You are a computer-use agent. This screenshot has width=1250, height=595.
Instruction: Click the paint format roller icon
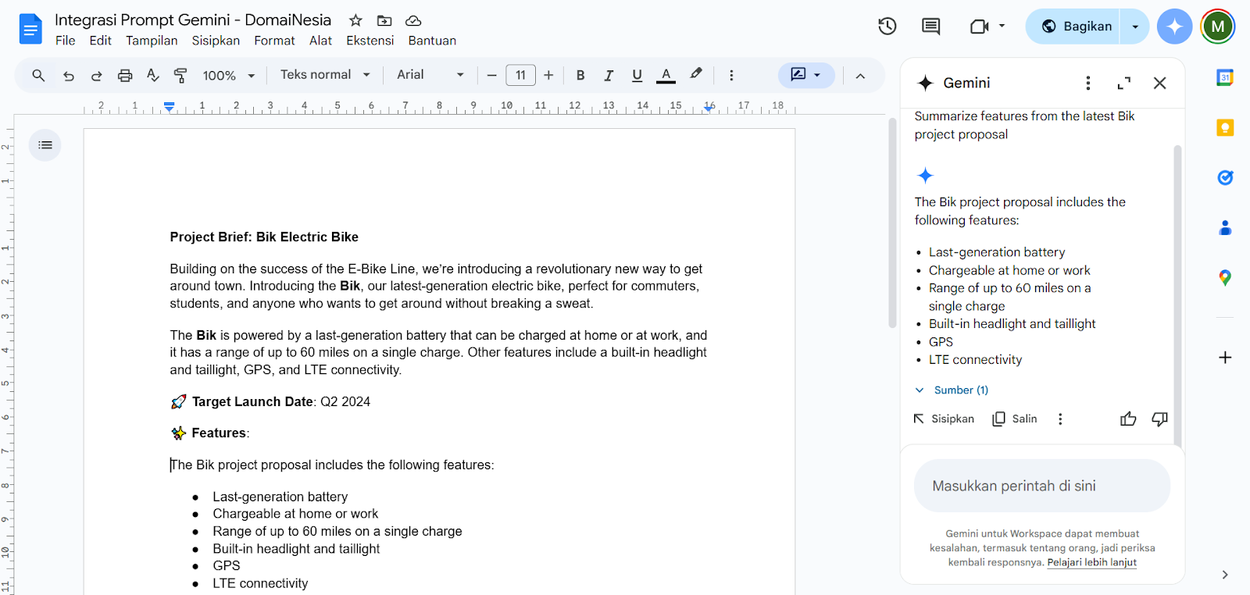click(x=180, y=76)
